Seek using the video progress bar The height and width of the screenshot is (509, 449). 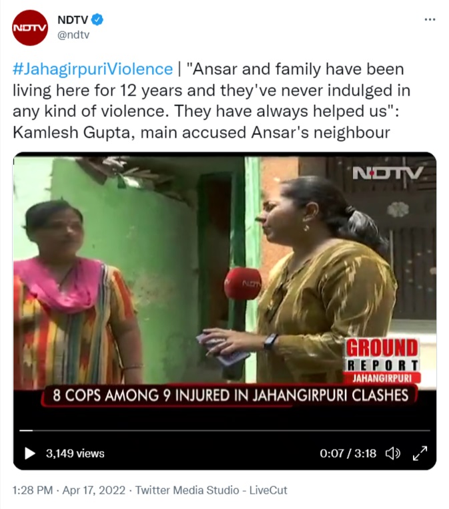225,430
